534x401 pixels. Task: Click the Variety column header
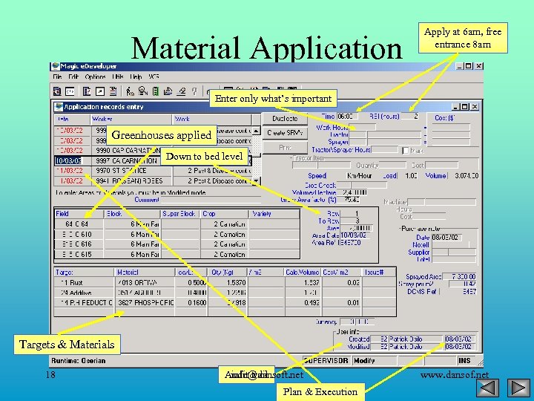(275, 214)
